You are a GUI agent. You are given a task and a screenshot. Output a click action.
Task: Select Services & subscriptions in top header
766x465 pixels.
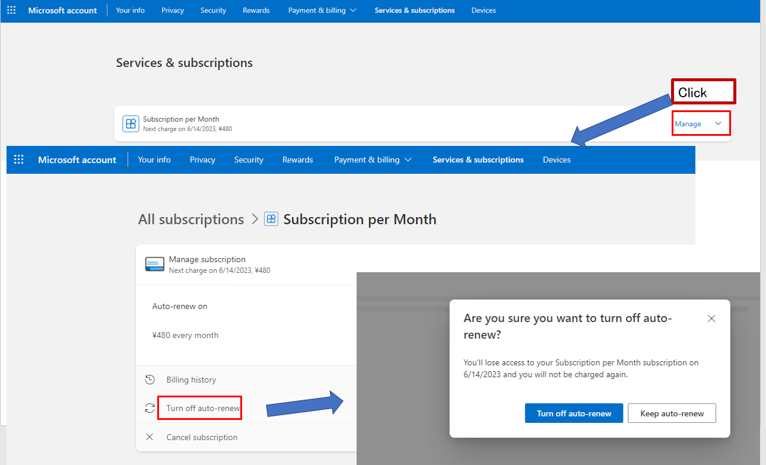(x=415, y=11)
